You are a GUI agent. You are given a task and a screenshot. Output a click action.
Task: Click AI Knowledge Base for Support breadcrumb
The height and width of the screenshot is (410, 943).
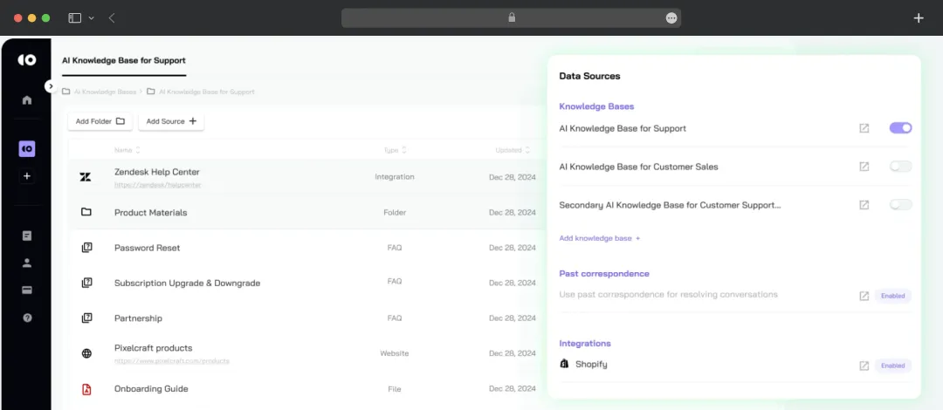point(206,92)
